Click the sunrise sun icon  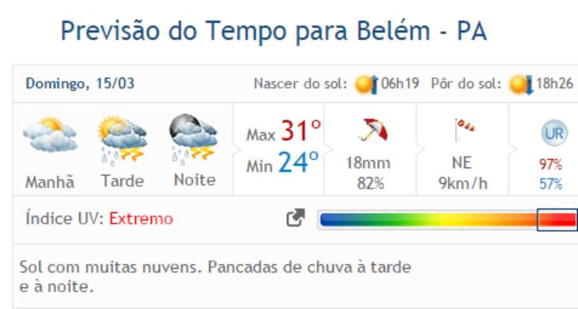tap(367, 83)
